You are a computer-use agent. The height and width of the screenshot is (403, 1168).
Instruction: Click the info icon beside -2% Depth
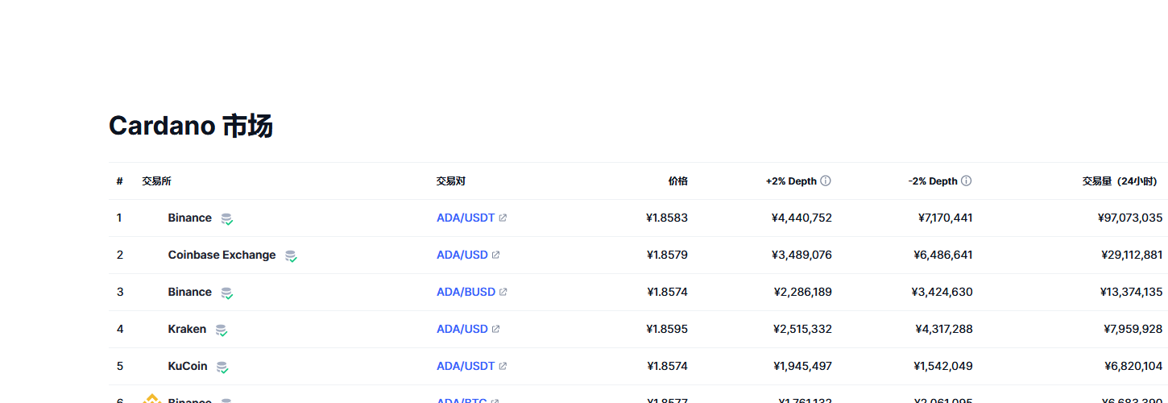[967, 181]
